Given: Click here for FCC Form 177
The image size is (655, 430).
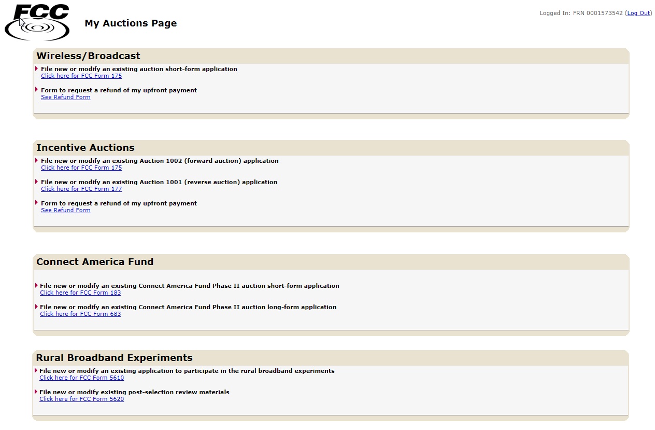Looking at the screenshot, I should [x=81, y=189].
